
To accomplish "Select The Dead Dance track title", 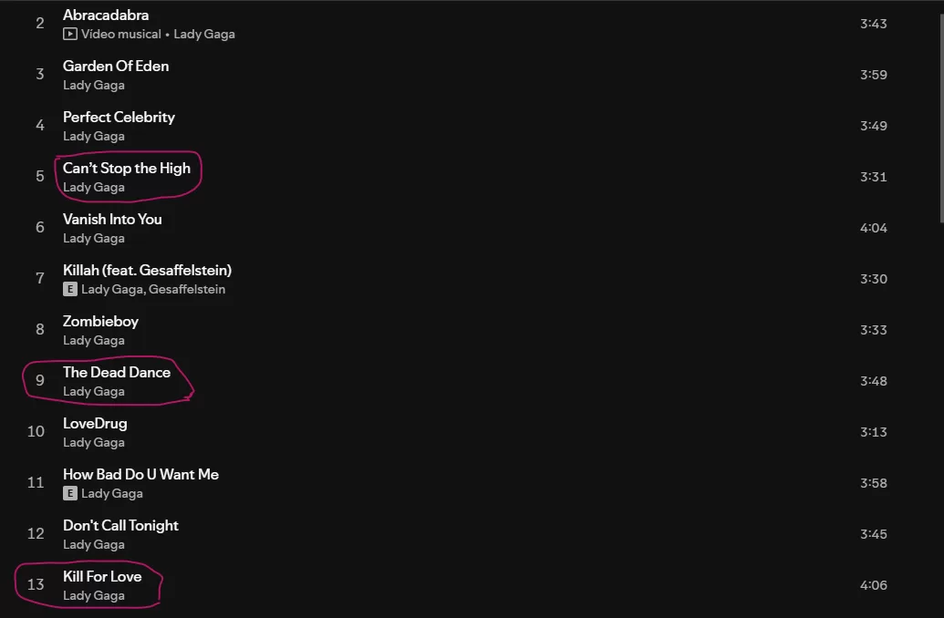I will [x=117, y=372].
